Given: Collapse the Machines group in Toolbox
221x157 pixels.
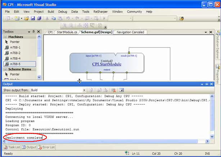Looking at the screenshot, I should point(5,37).
